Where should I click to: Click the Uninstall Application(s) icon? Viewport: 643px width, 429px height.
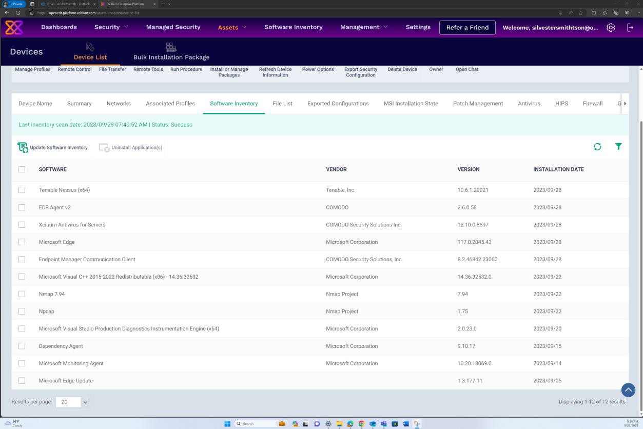(104, 147)
